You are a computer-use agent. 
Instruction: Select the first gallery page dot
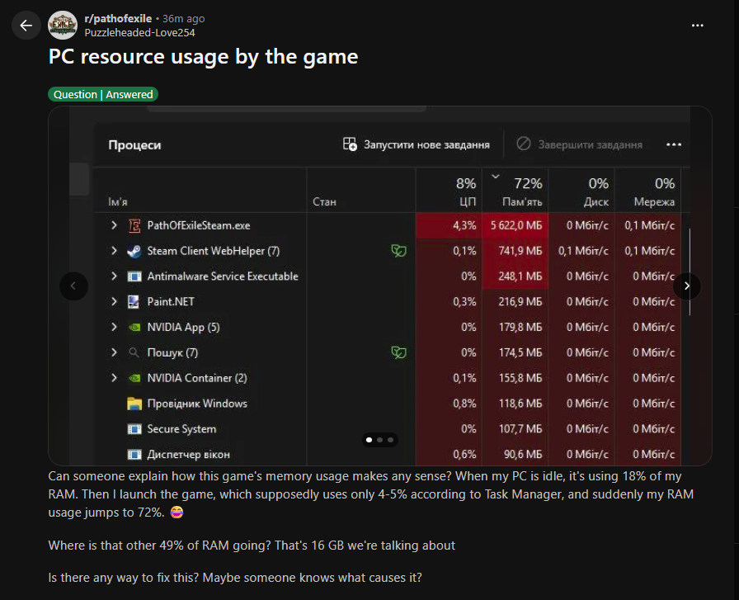pyautogui.click(x=369, y=440)
